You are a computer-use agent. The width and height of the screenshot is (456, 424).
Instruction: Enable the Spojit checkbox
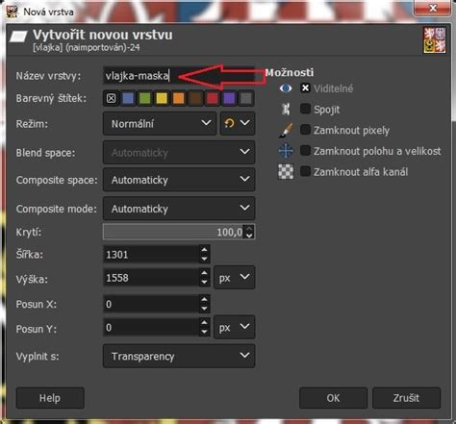[305, 109]
